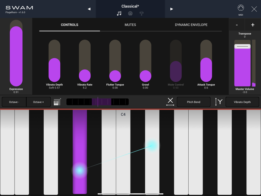Click the tuning fork icon under Classical
261x196 pixels.
coord(142,13)
